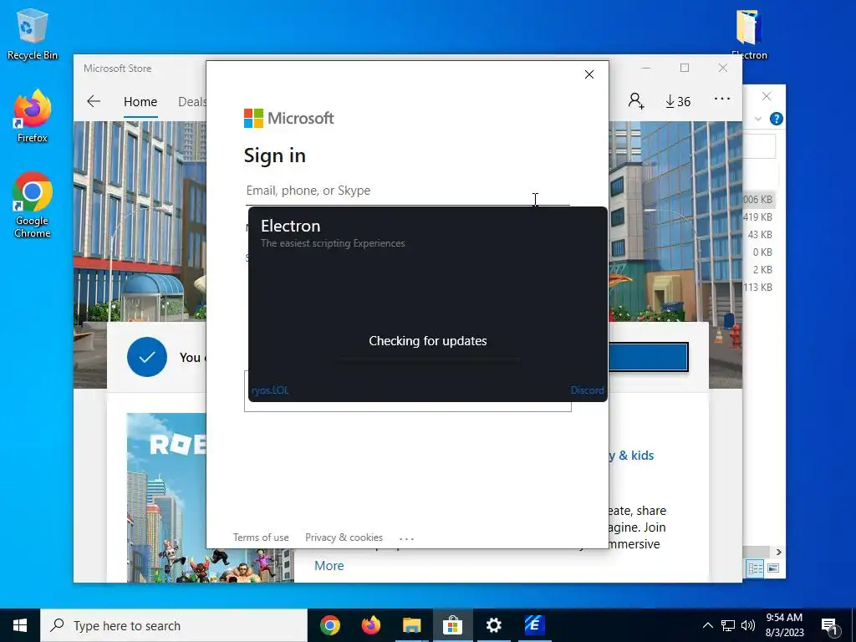Screen dimensions: 856x642
Task: Open the network status tray icon
Action: 728,625
